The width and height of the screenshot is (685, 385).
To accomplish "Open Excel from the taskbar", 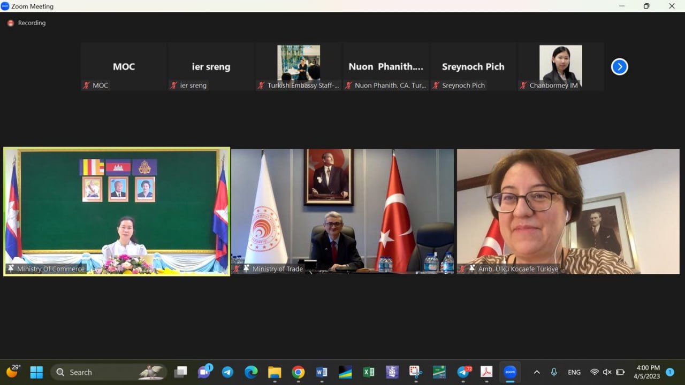I will [x=369, y=372].
